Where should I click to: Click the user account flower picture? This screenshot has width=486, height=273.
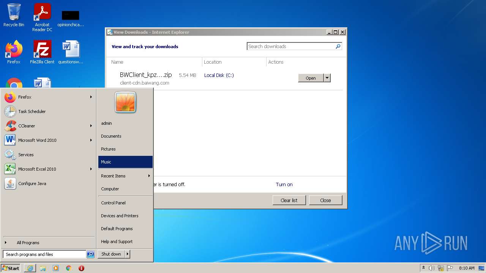(125, 102)
